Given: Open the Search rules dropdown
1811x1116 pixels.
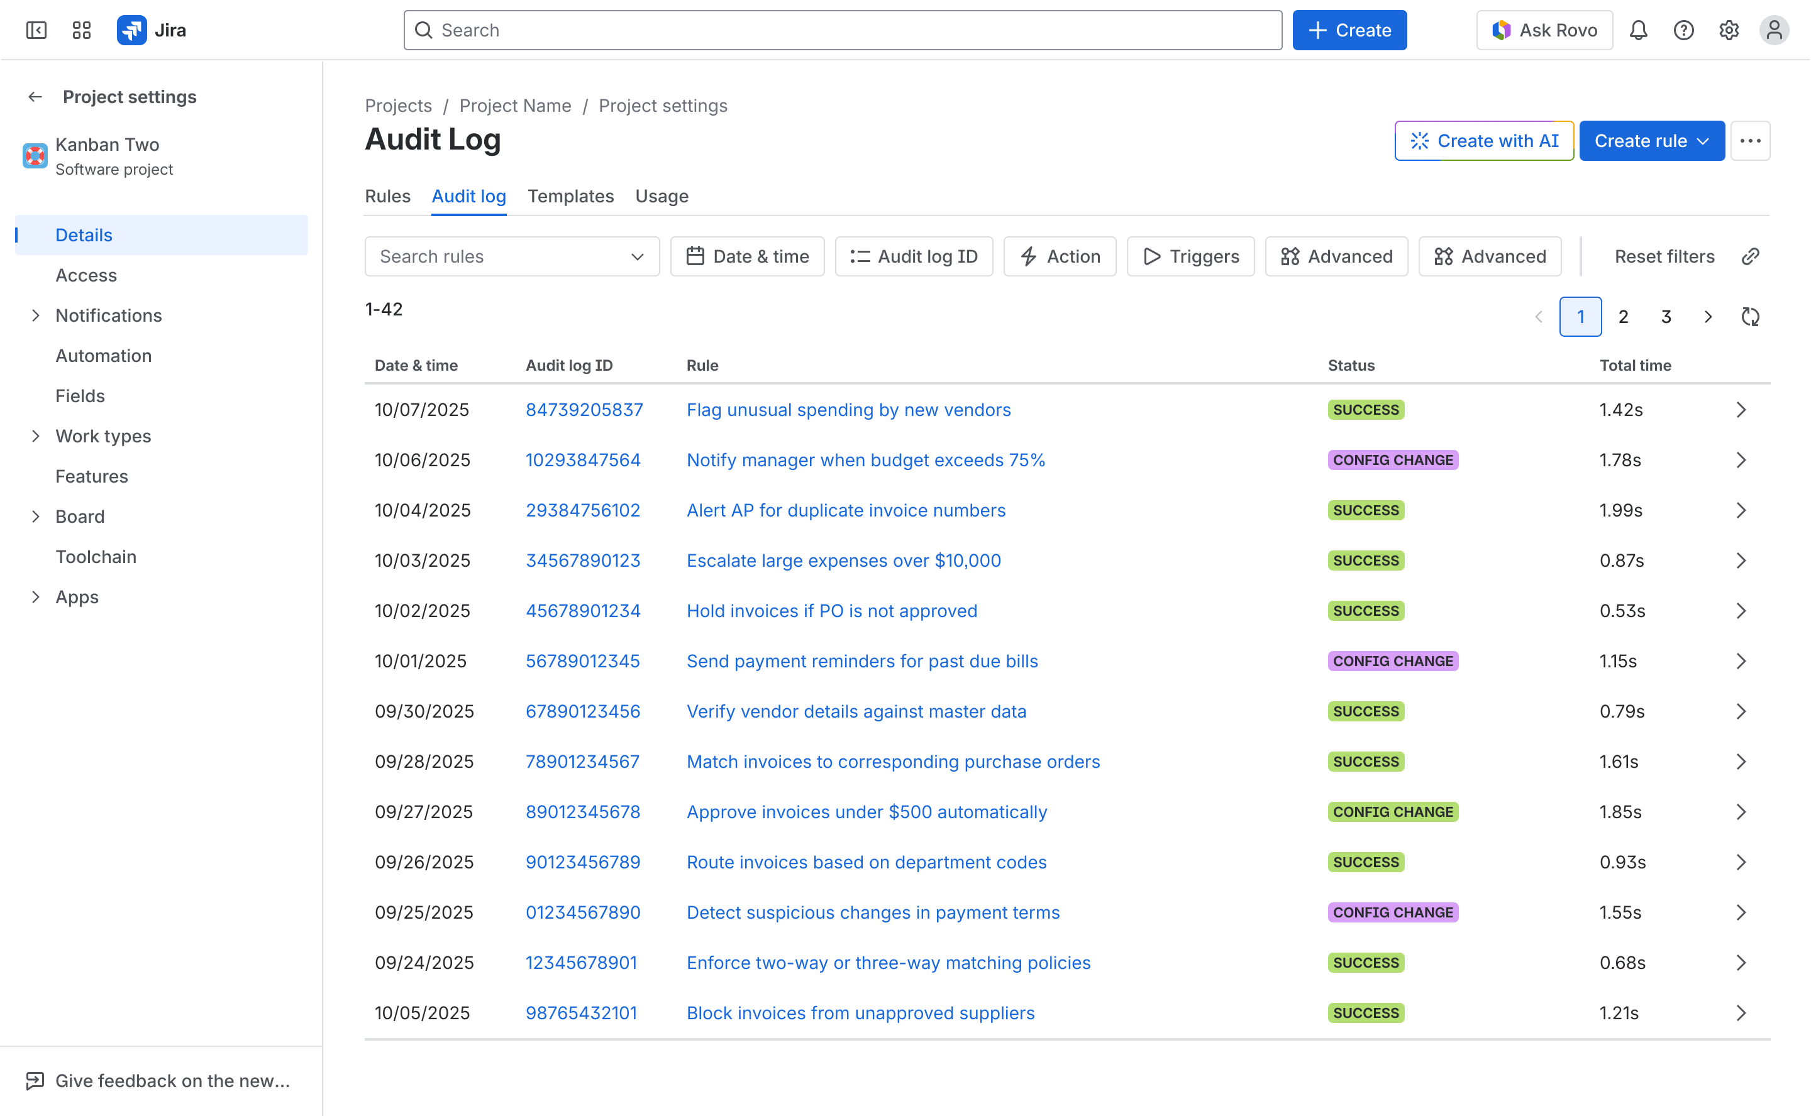Looking at the screenshot, I should click(x=512, y=256).
